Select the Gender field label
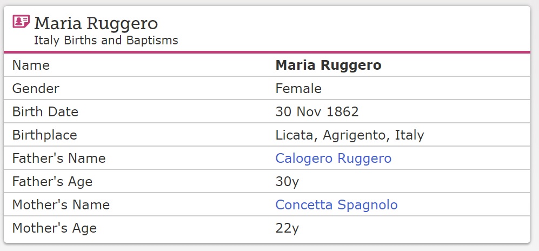This screenshot has width=539, height=251. 36,89
